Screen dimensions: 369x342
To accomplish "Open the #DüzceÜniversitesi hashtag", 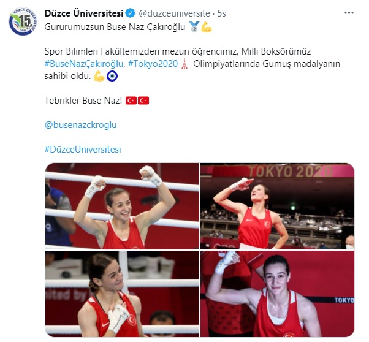I will 83,150.
